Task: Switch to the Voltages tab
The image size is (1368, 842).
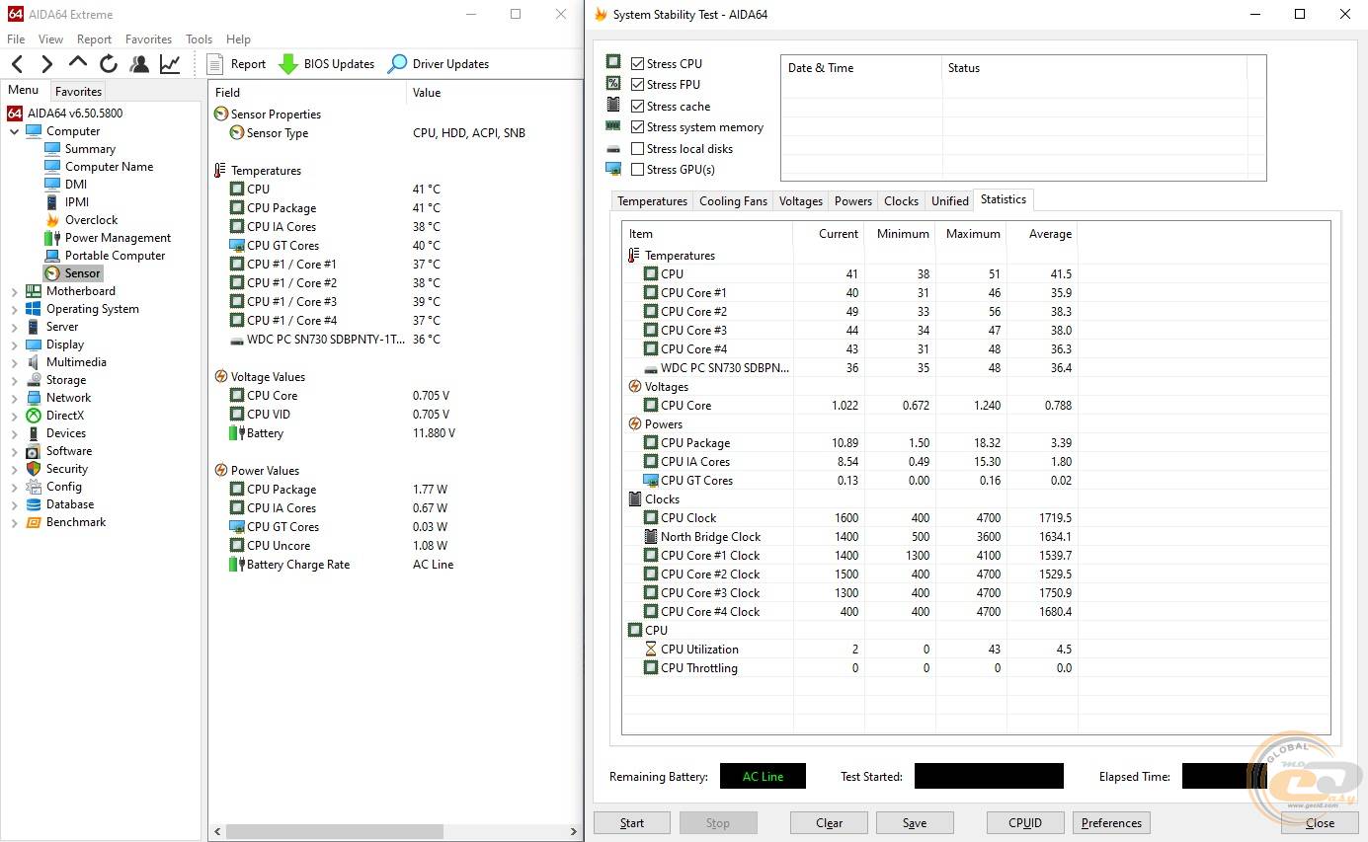Action: click(x=800, y=201)
